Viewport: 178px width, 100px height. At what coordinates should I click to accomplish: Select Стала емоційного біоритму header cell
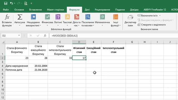pyautogui.click(x=38, y=50)
